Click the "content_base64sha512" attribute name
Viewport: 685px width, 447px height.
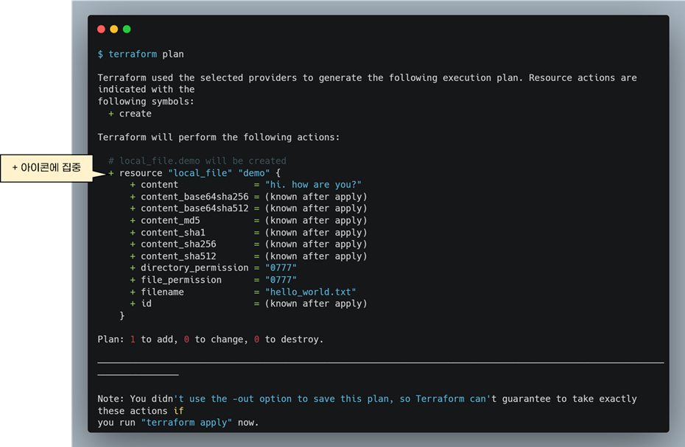tap(194, 208)
